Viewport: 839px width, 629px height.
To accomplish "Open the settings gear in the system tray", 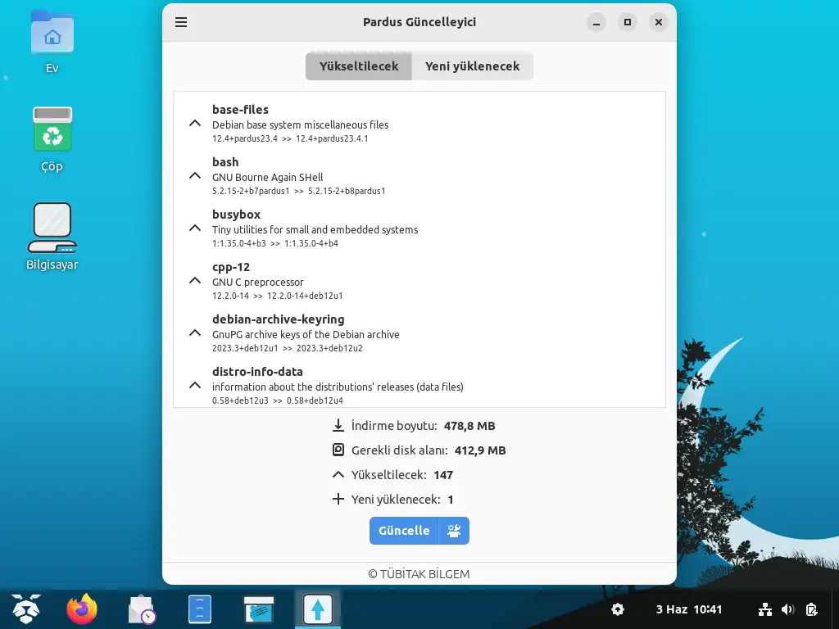I will (x=618, y=609).
